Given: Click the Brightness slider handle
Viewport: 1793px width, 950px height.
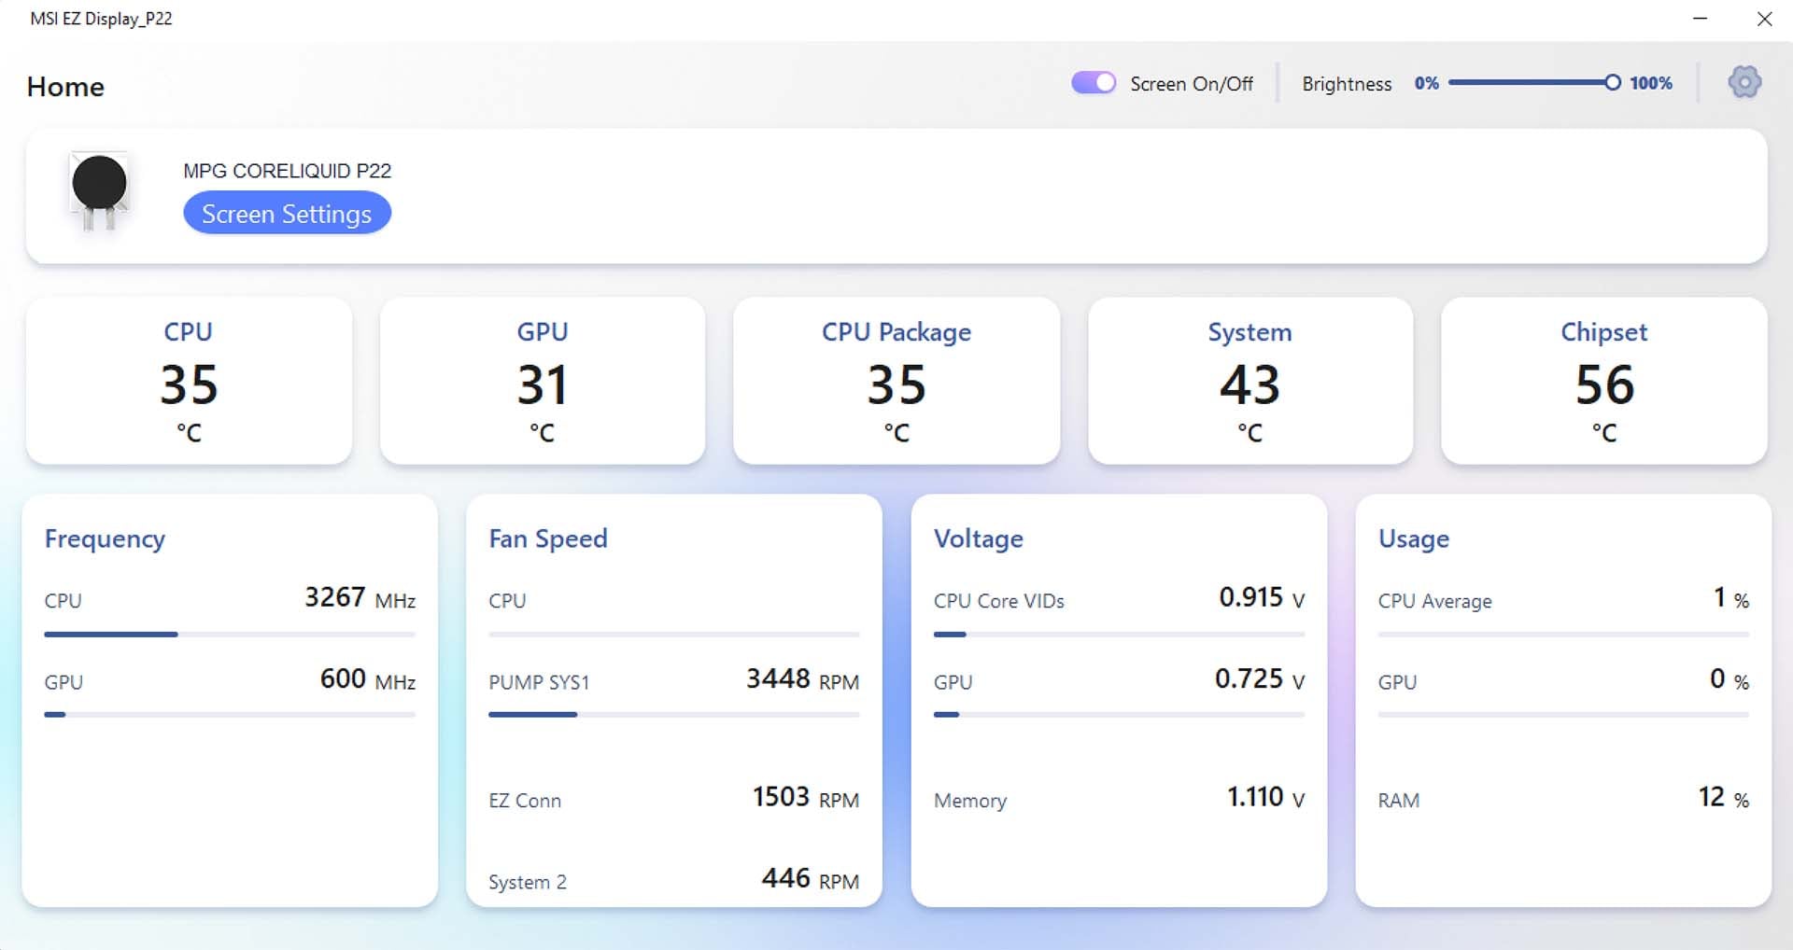Looking at the screenshot, I should click(x=1613, y=83).
